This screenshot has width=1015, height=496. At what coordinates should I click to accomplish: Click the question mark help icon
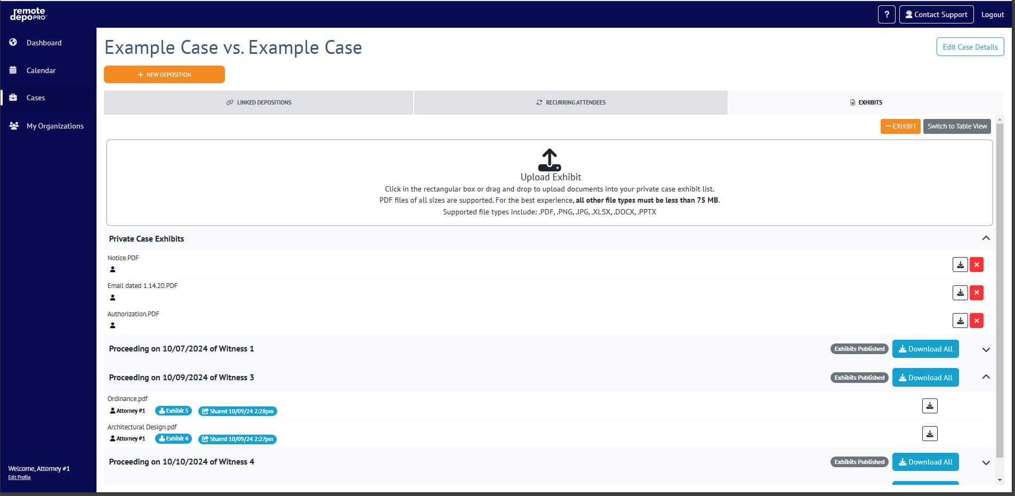[886, 14]
